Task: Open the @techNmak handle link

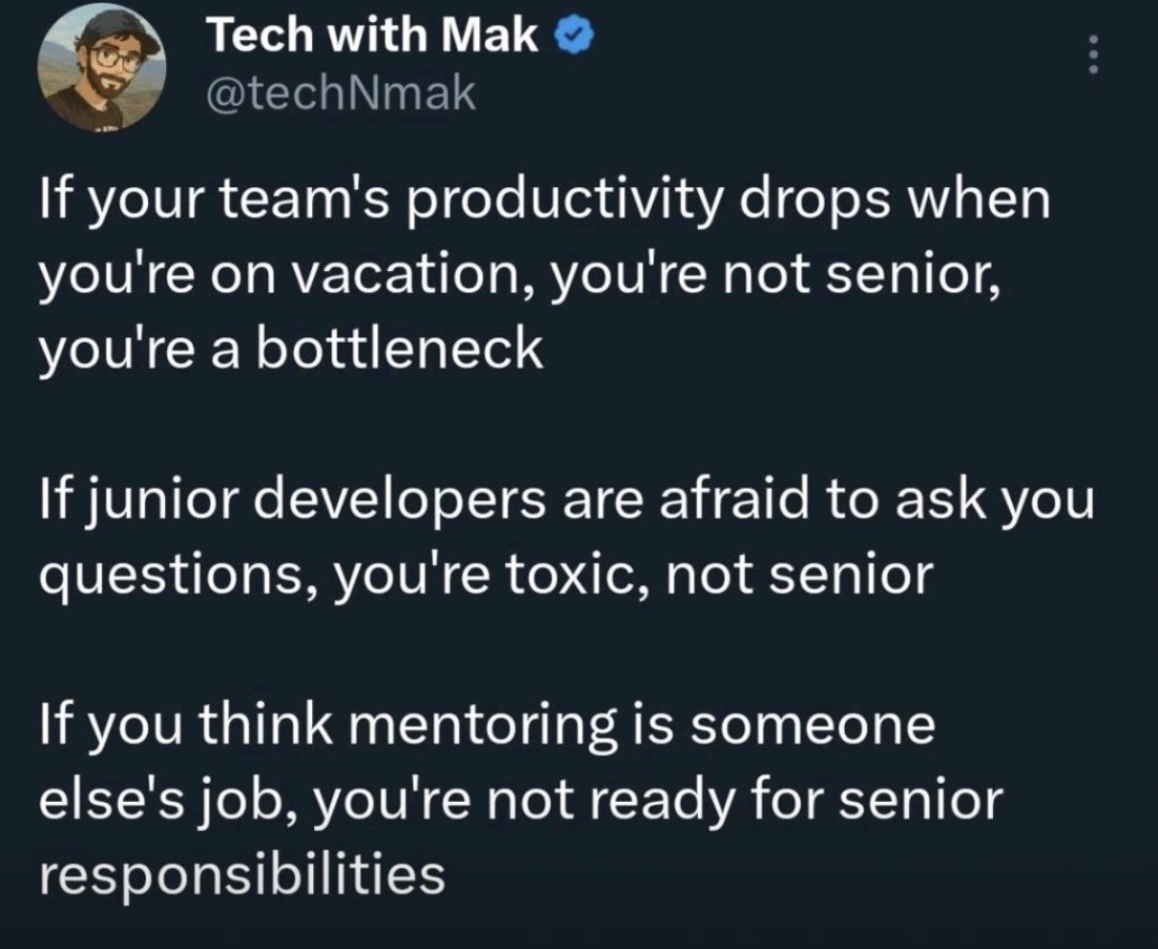Action: coord(341,94)
